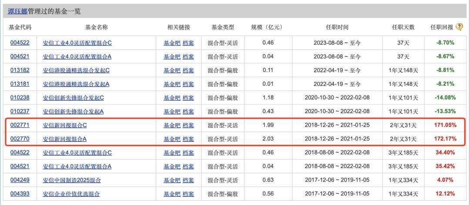Open fund code 010238
This screenshot has width=470, height=205.
click(20, 98)
